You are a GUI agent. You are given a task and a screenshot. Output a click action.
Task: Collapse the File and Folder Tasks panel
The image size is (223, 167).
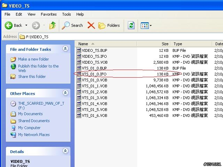click(x=65, y=49)
